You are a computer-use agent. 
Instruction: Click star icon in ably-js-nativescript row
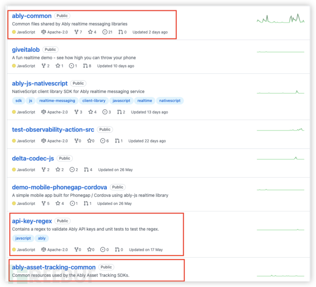tap(91, 112)
